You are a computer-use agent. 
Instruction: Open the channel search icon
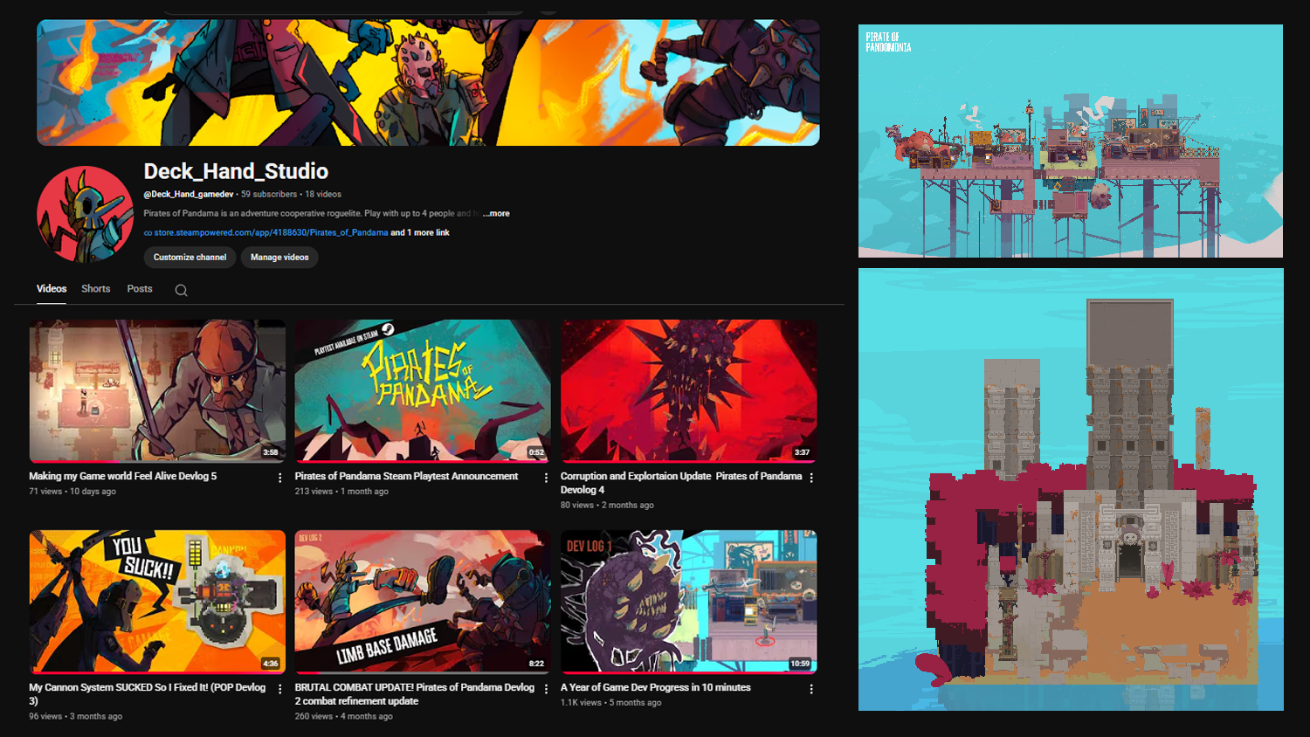[x=181, y=291]
